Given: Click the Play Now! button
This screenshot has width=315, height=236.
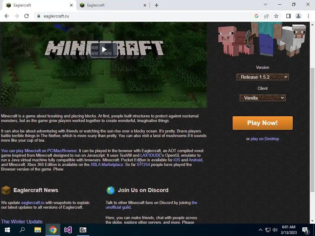Looking at the screenshot, I should (x=263, y=123).
